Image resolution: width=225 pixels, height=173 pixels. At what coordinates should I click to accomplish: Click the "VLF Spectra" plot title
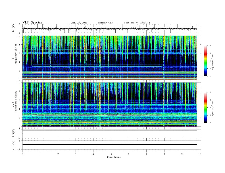[x=32, y=22]
